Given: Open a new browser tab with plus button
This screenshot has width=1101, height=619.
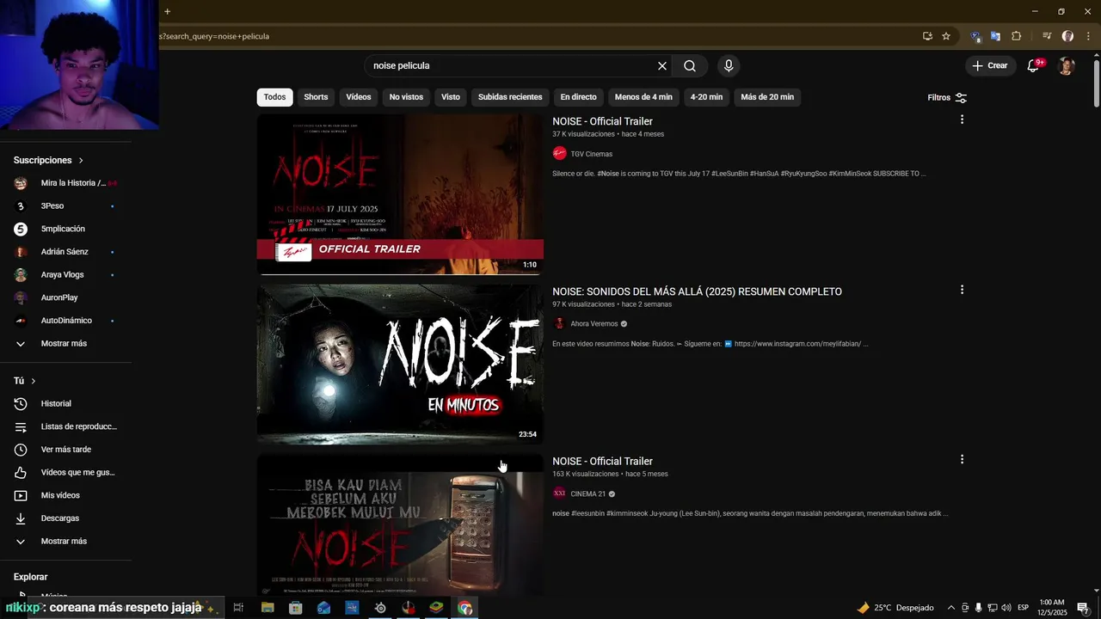Looking at the screenshot, I should [x=167, y=11].
